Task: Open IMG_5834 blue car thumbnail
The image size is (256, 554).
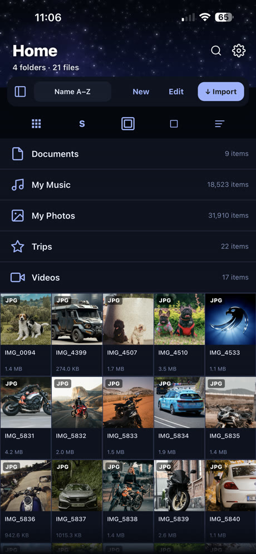Action: [179, 402]
